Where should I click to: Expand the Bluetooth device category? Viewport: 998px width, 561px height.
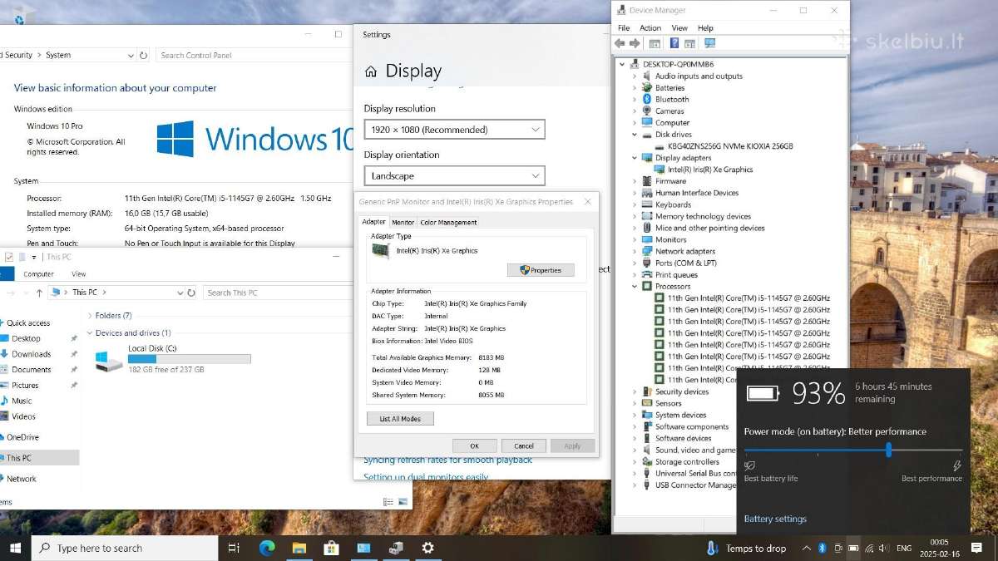point(634,99)
